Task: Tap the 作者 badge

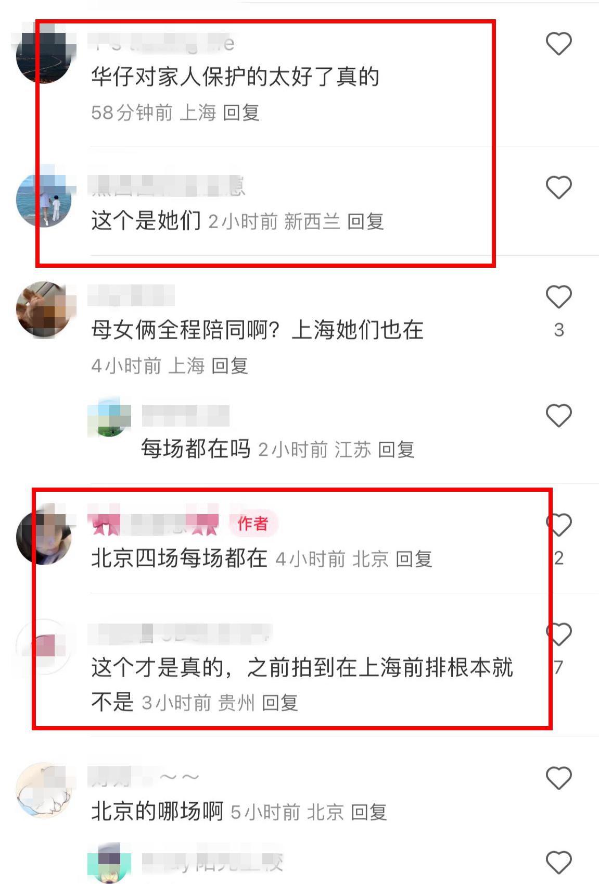Action: pyautogui.click(x=253, y=524)
